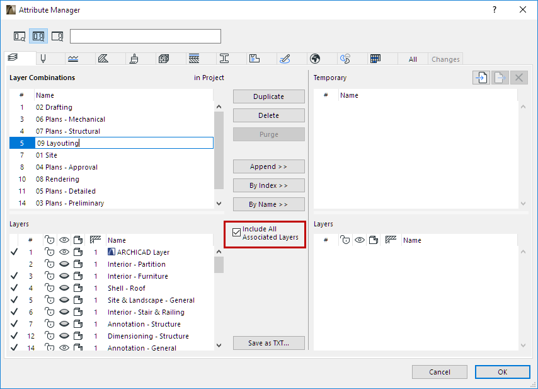Toggle visibility eye of ARCHICAD Layer
538x389 pixels.
click(x=64, y=252)
